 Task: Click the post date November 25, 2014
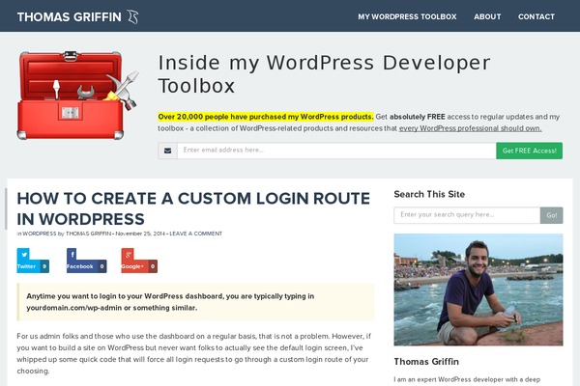(140, 234)
